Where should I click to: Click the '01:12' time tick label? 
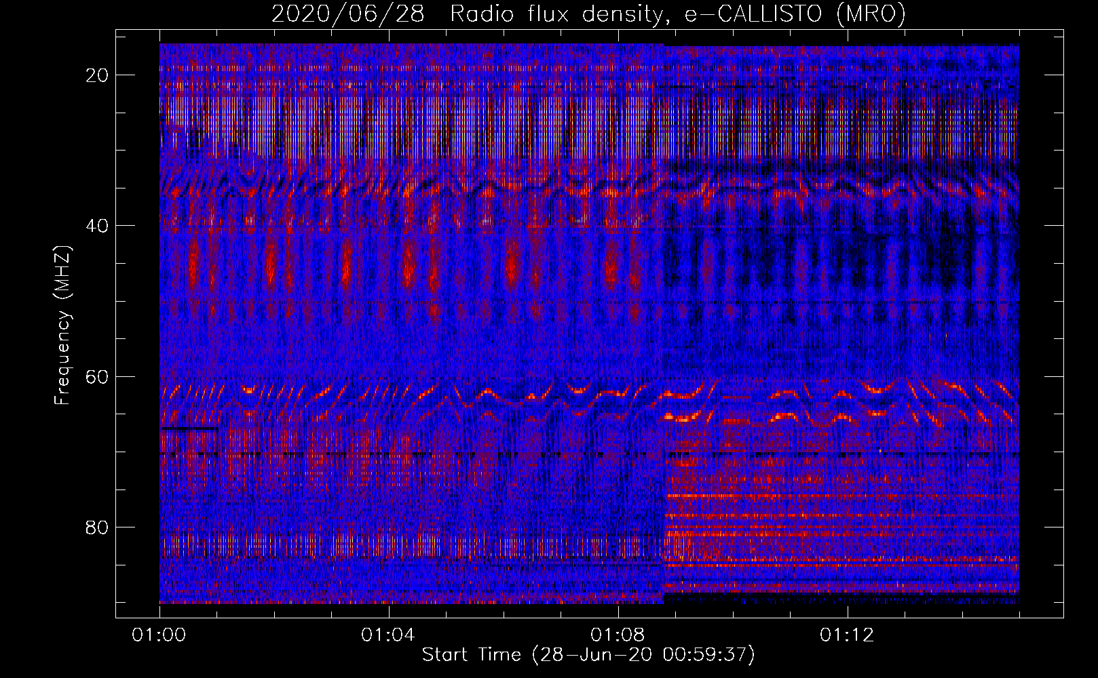847,635
